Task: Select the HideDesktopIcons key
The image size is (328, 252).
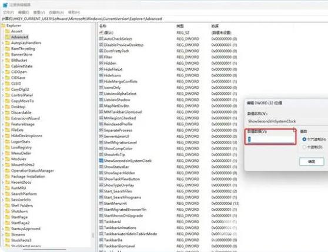Action: click(x=26, y=136)
